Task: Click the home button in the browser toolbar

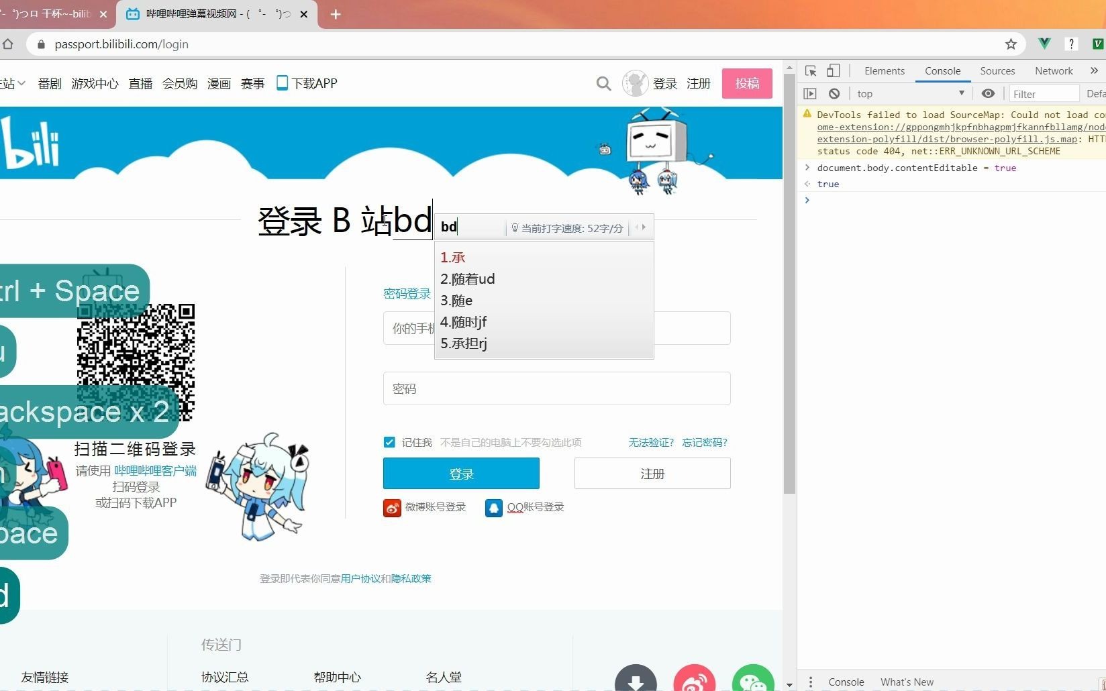Action: tap(8, 44)
